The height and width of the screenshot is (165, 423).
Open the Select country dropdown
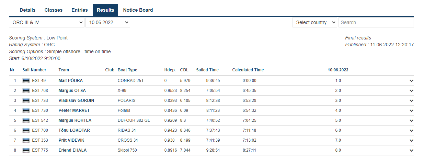click(x=315, y=23)
